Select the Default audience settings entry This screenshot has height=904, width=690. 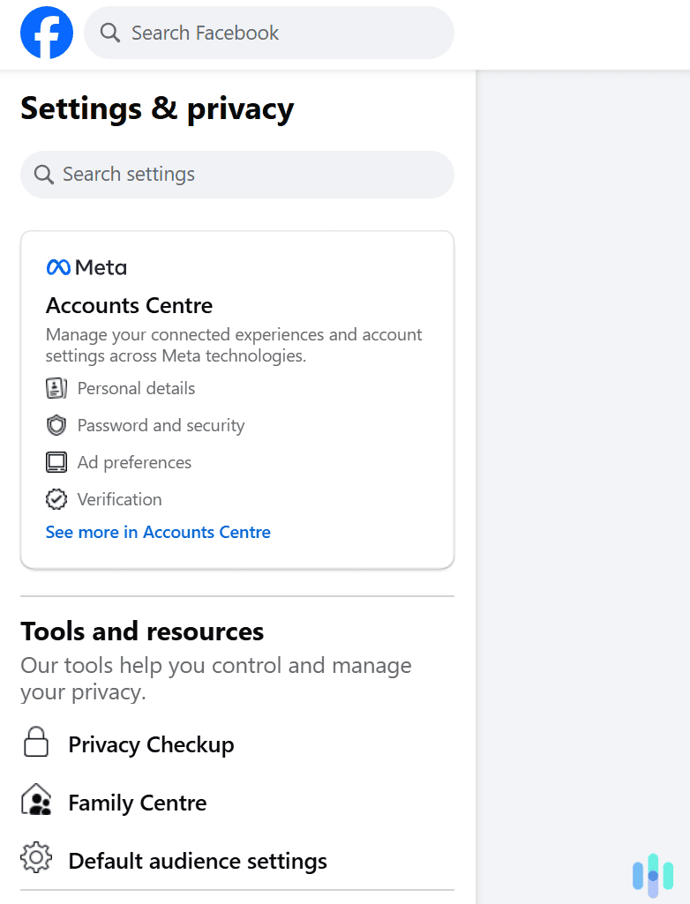pos(199,861)
